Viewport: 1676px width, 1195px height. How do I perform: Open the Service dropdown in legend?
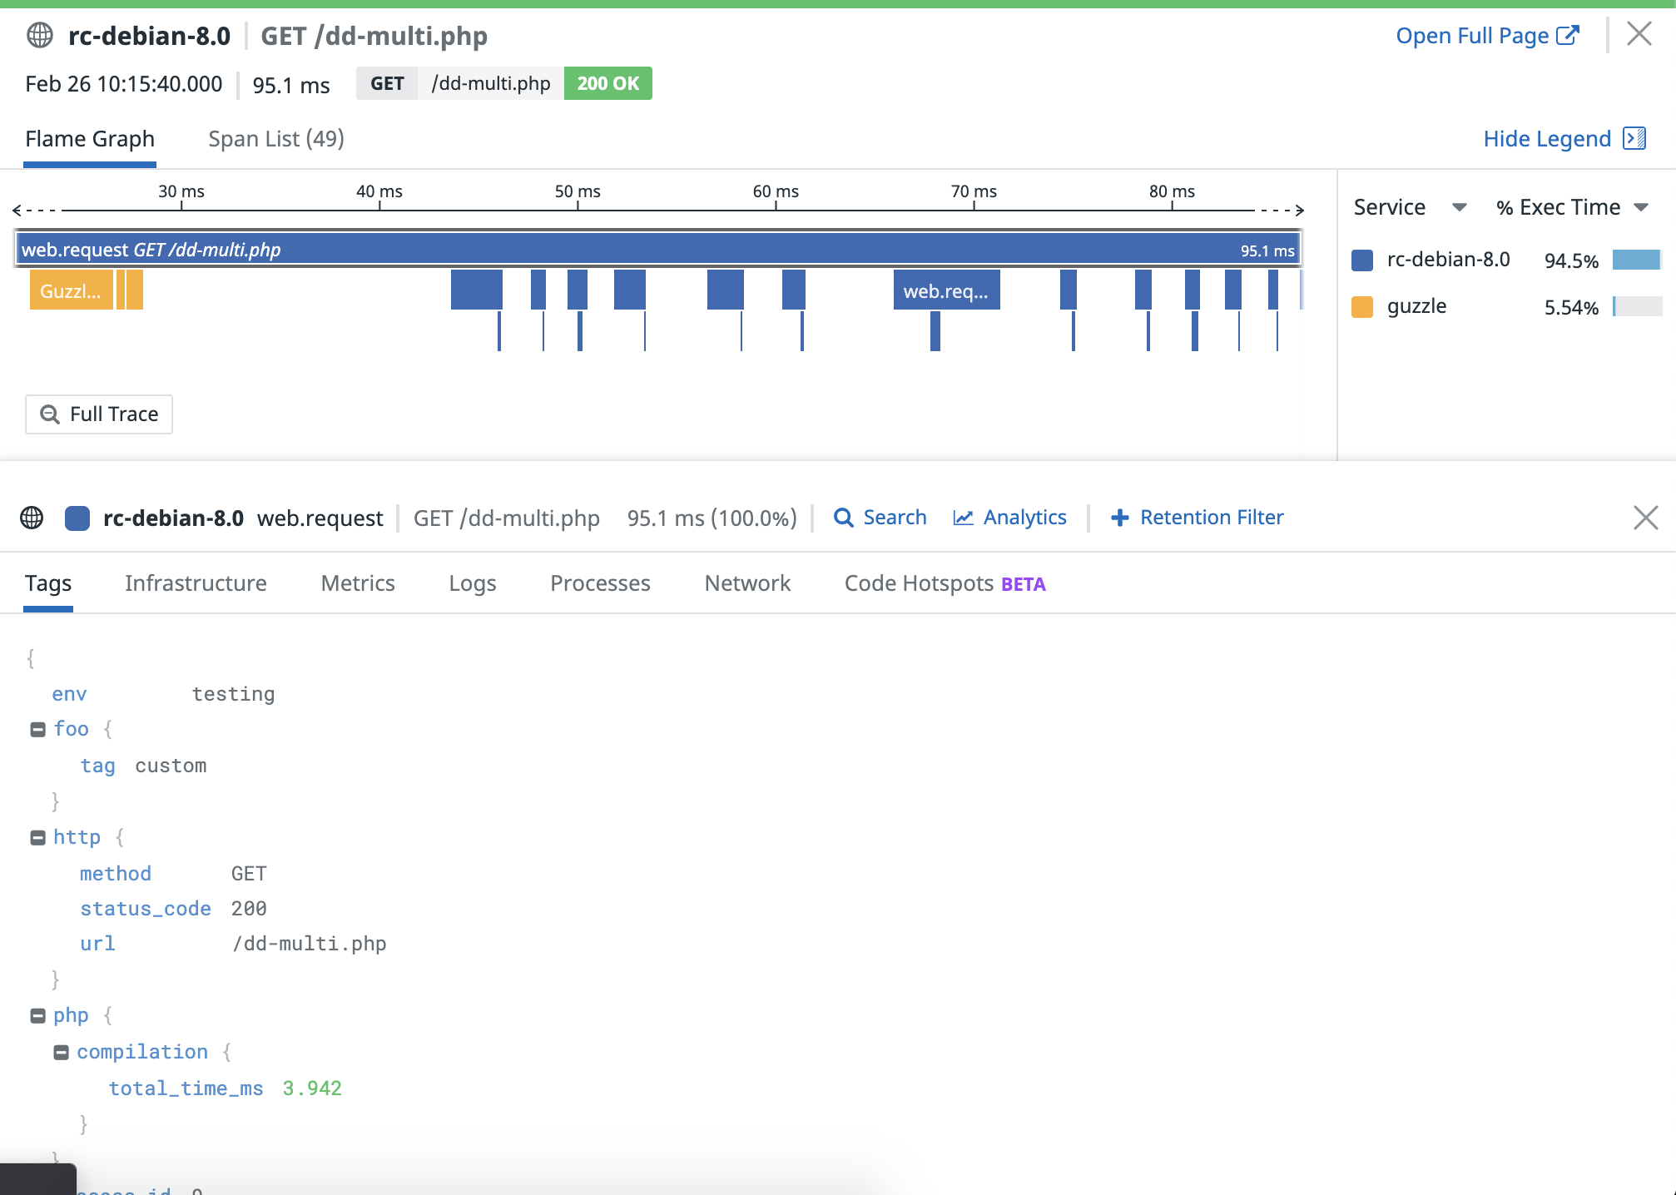(x=1458, y=207)
